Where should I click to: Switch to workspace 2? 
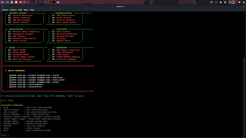click(x=36, y=2)
